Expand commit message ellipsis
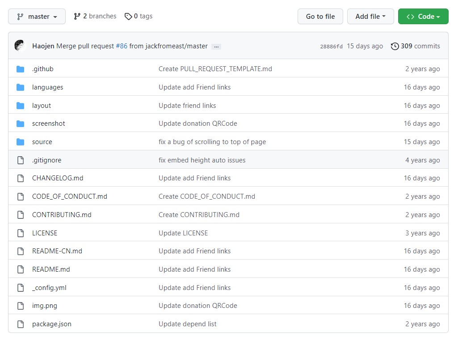 (216, 47)
